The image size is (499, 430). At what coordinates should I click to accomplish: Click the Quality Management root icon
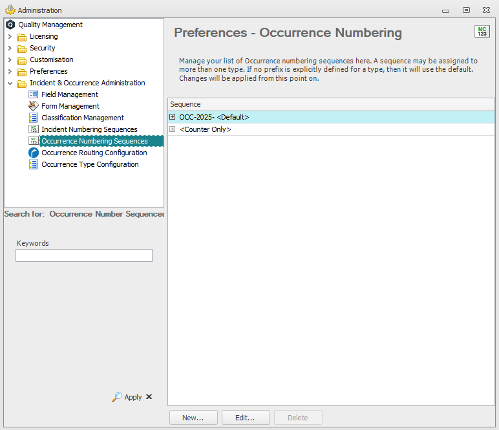[10, 25]
